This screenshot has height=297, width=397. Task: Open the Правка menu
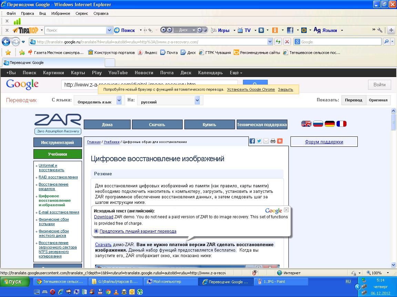[27, 13]
